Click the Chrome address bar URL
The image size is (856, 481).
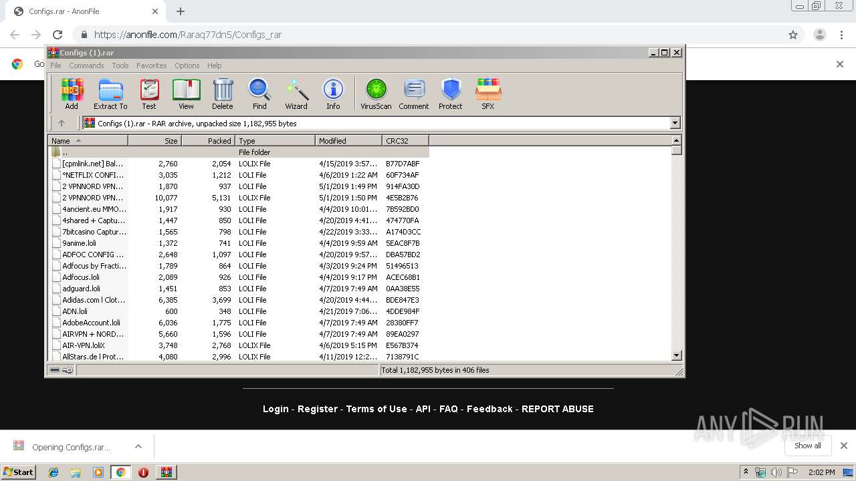(187, 35)
